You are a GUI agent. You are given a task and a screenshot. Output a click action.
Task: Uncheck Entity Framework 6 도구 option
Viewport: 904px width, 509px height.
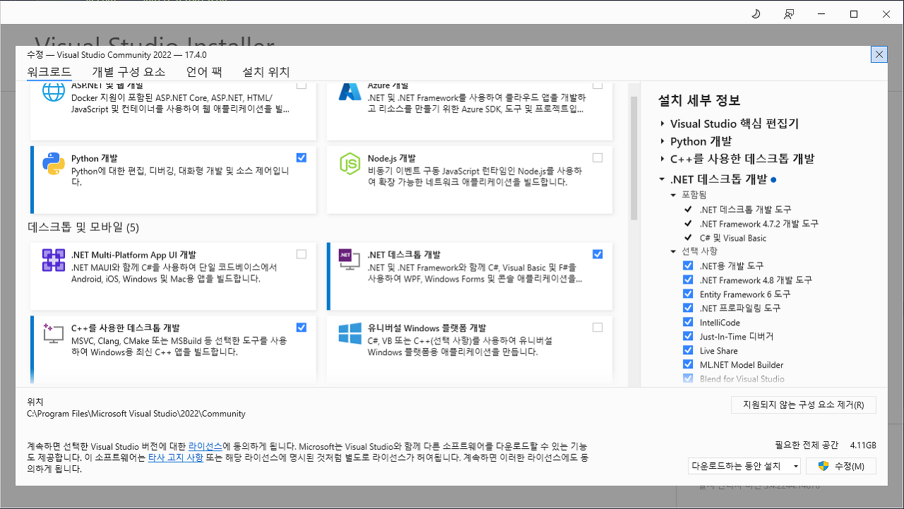pyautogui.click(x=688, y=294)
